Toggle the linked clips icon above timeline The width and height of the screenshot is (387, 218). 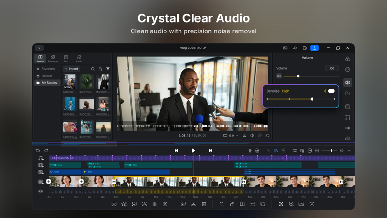click(268, 151)
